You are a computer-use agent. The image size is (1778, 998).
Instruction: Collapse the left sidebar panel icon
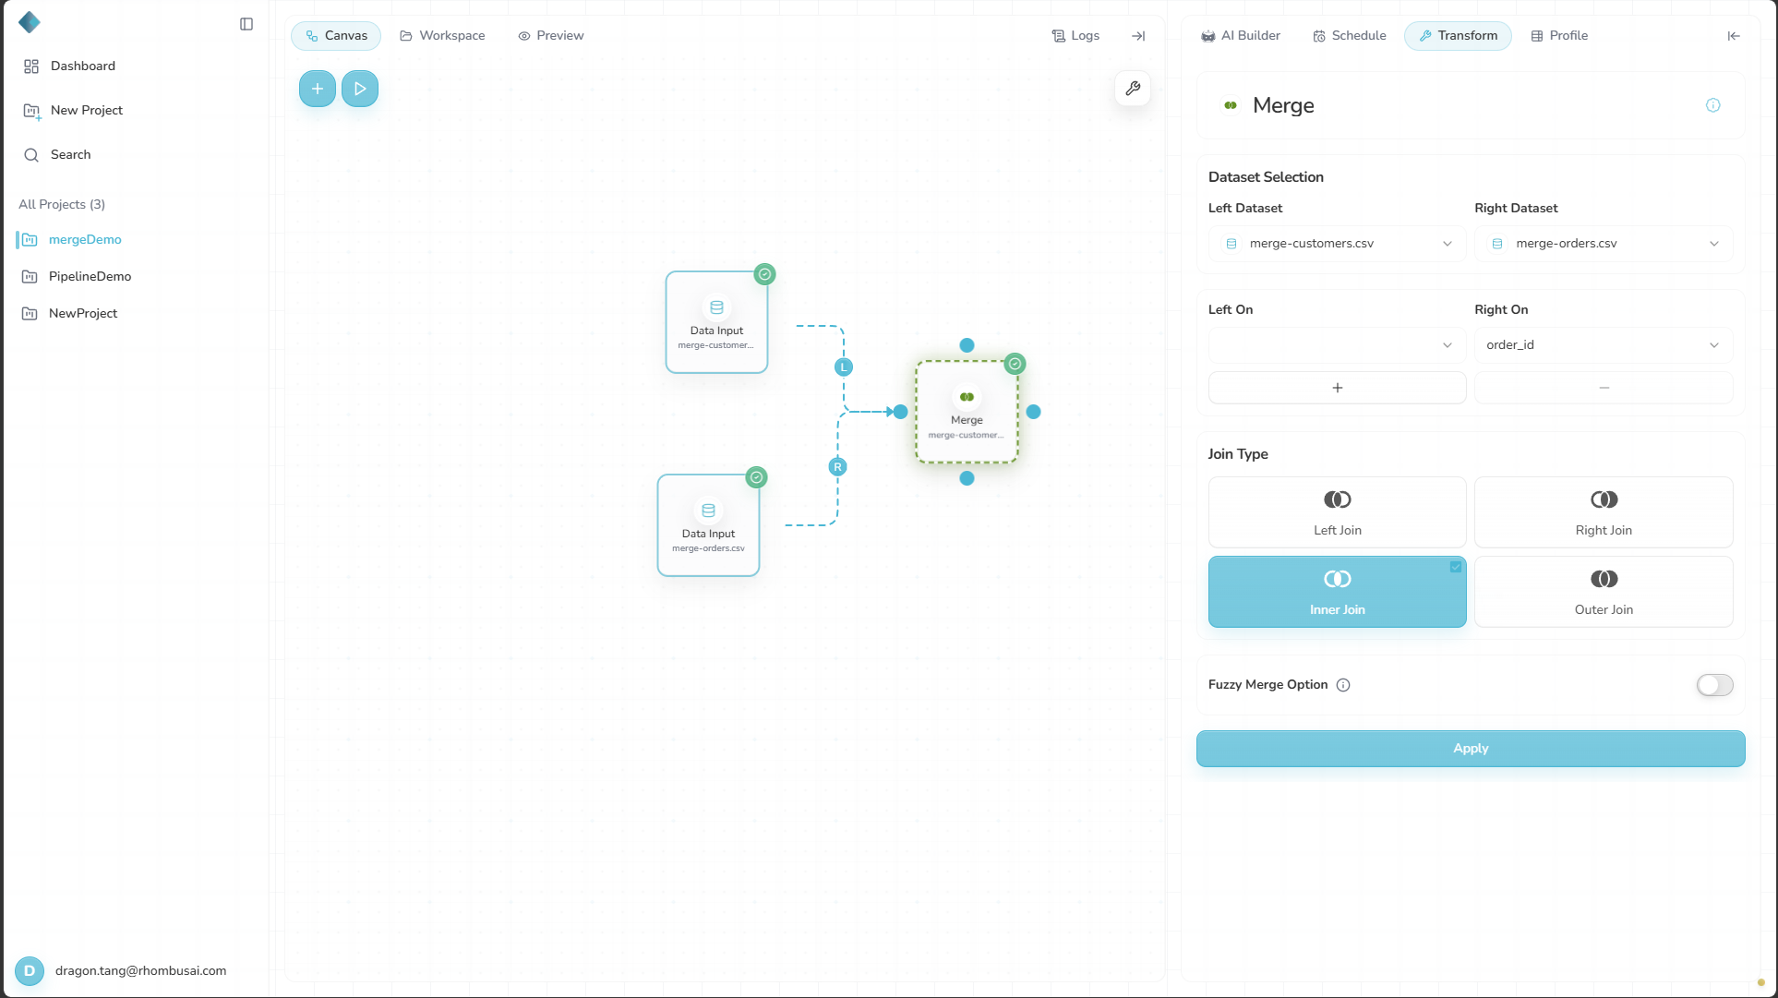246,24
